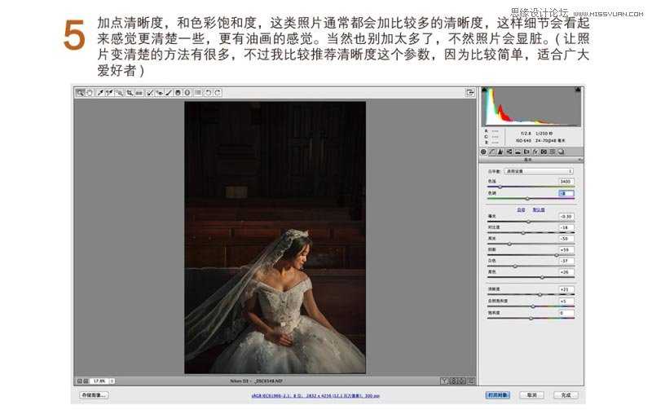Toggle shadow clipping warning in histogram
Image resolution: width=652 pixels, height=414 pixels.
484,90
